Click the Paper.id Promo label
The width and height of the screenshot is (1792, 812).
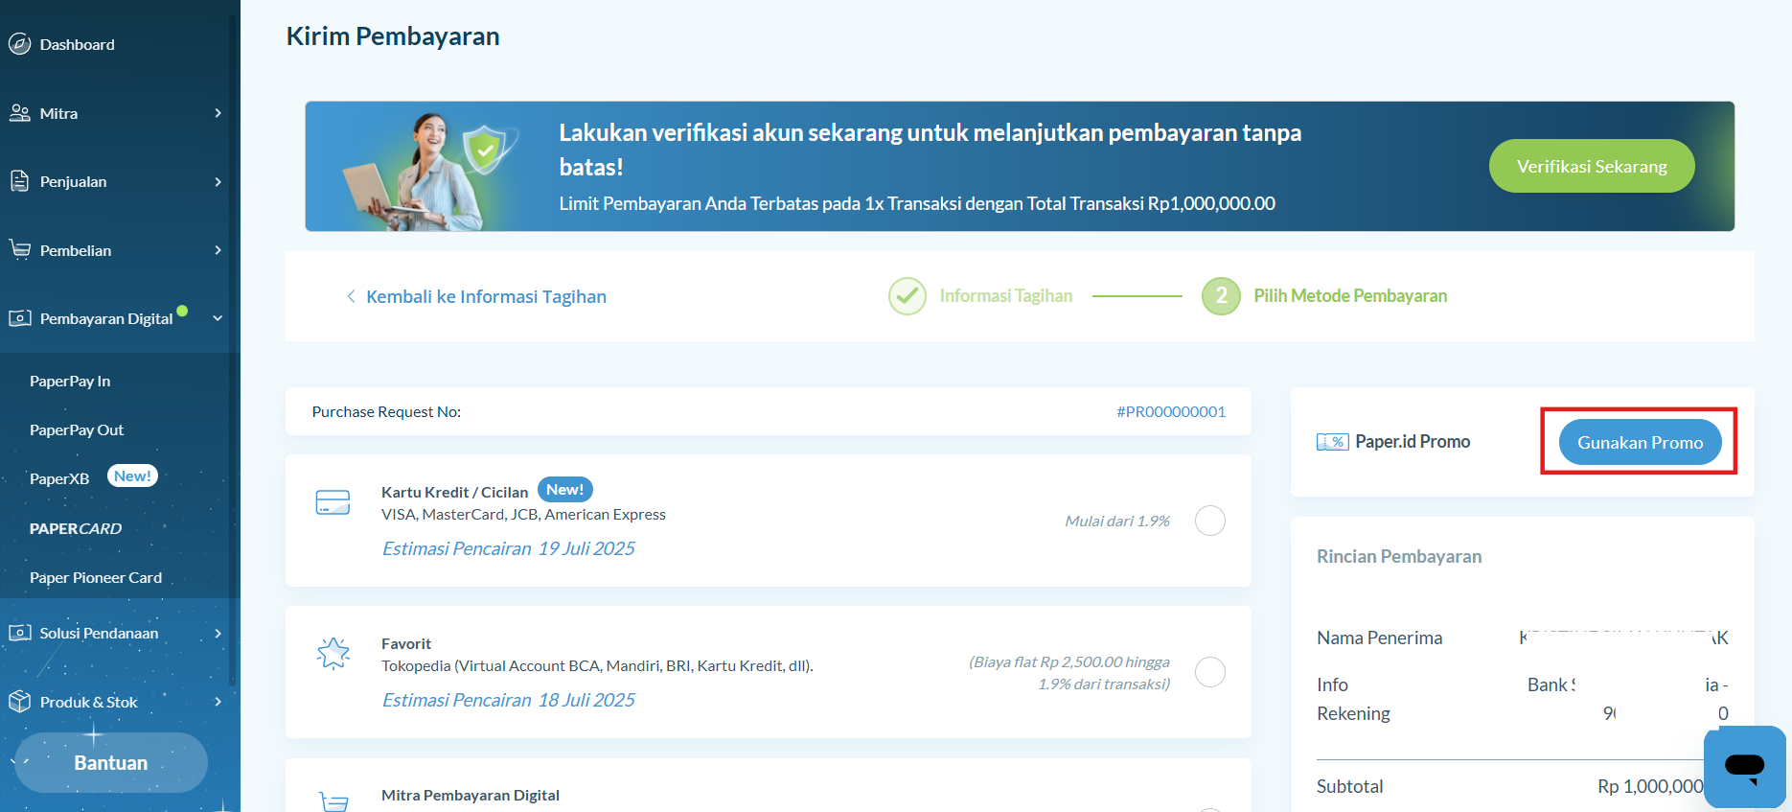click(x=1413, y=441)
